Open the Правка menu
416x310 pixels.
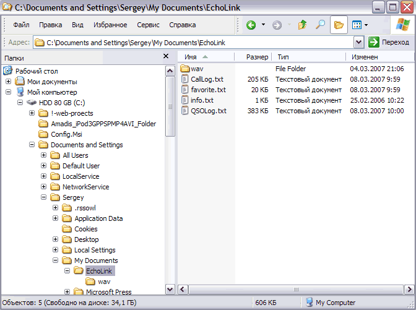(50, 25)
